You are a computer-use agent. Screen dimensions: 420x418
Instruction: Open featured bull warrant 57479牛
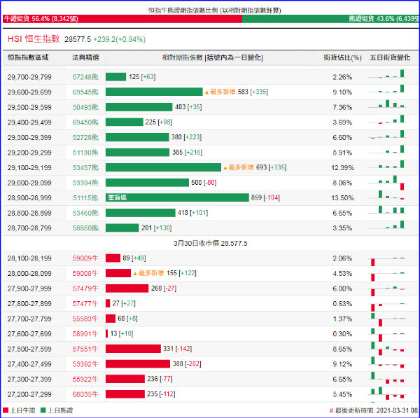pyautogui.click(x=85, y=288)
